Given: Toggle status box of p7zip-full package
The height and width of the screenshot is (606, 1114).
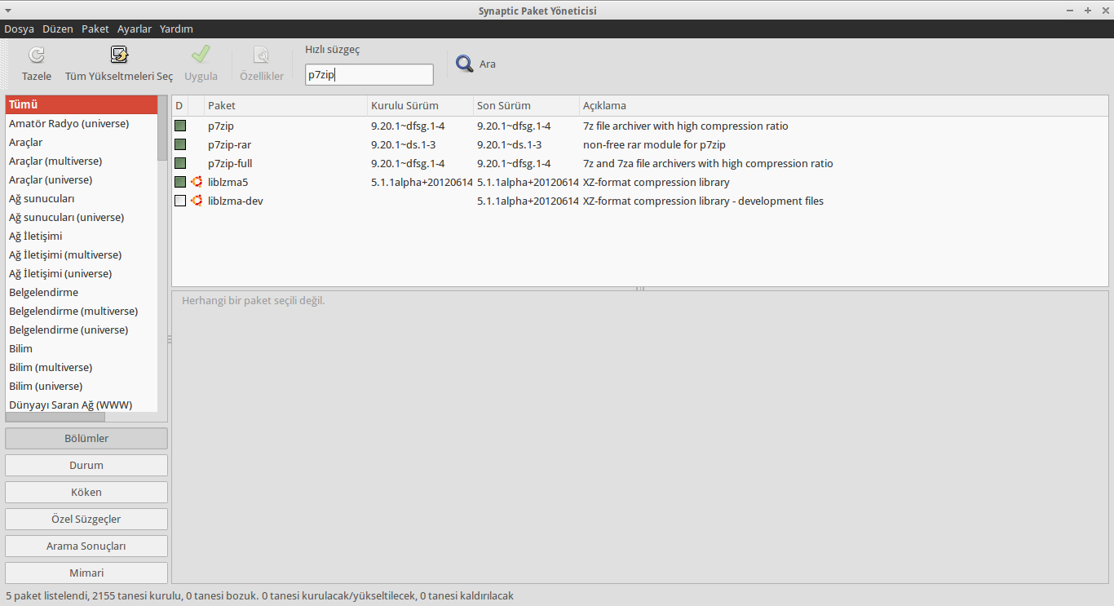Looking at the screenshot, I should coord(180,164).
